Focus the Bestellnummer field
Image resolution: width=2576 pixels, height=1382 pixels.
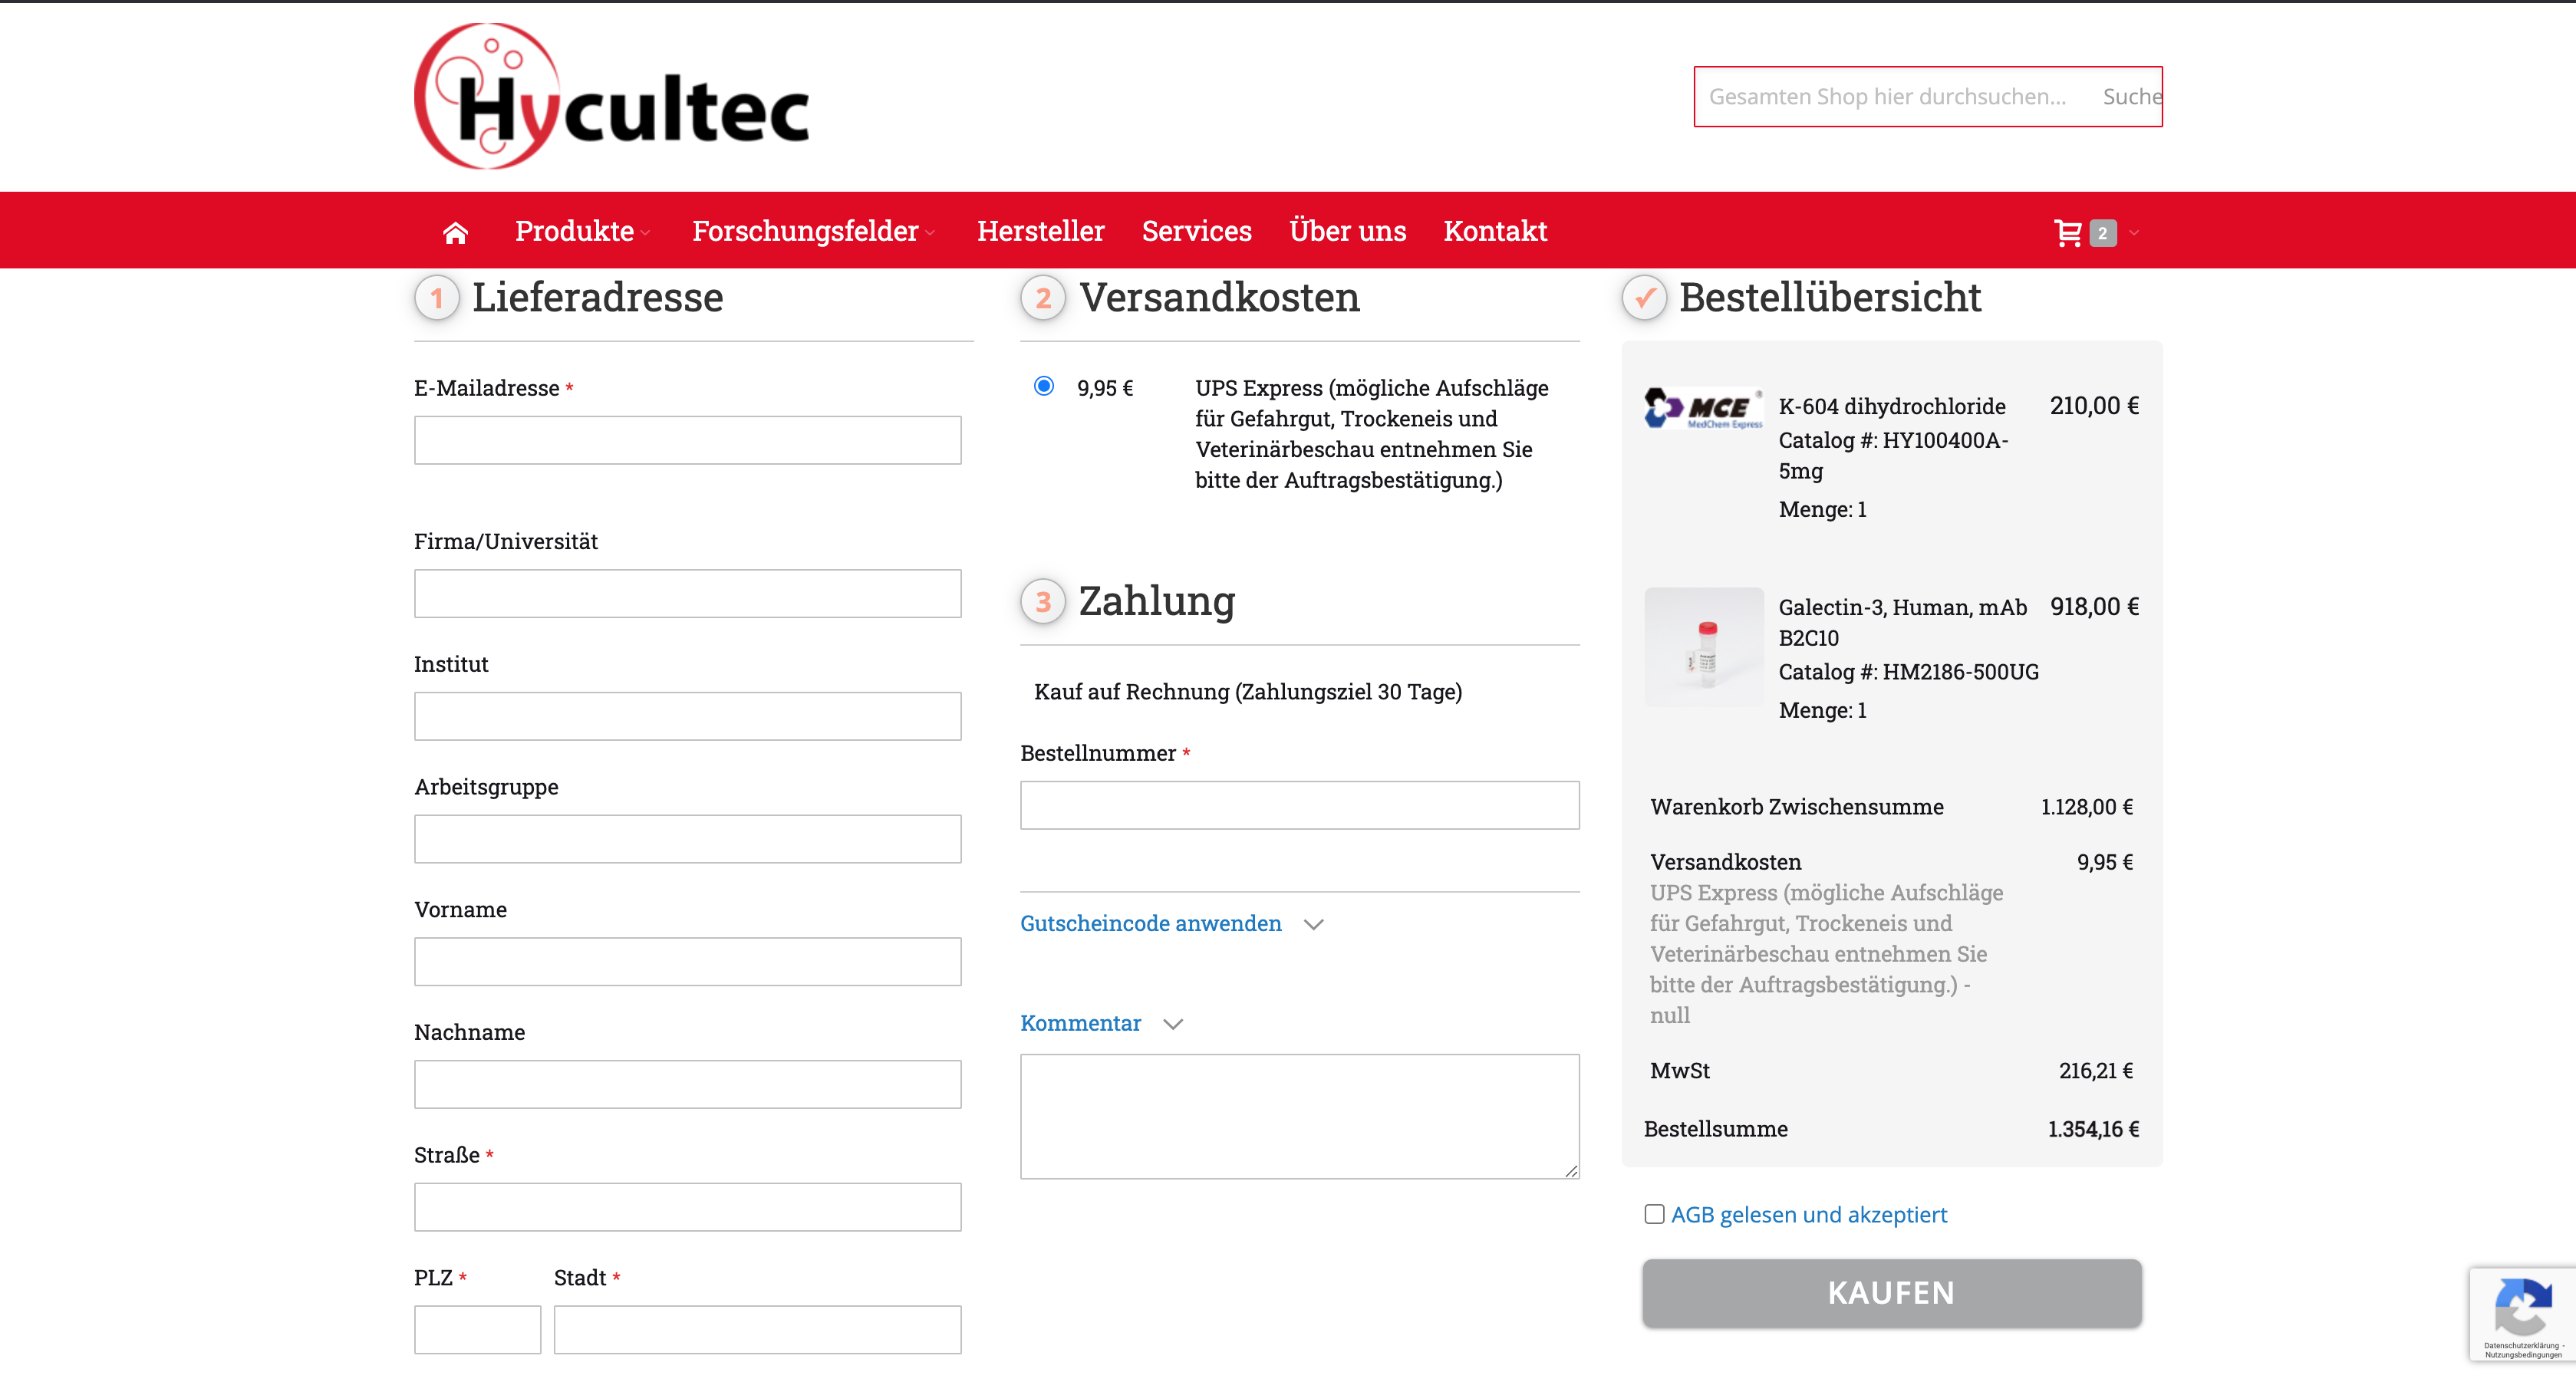(1299, 805)
